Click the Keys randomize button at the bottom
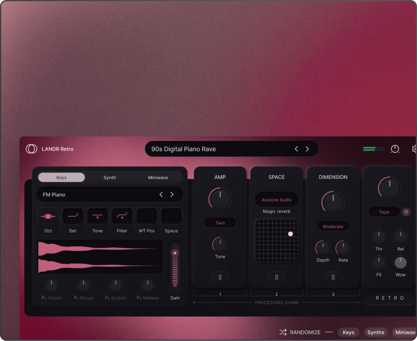Image resolution: width=417 pixels, height=341 pixels. pyautogui.click(x=349, y=332)
